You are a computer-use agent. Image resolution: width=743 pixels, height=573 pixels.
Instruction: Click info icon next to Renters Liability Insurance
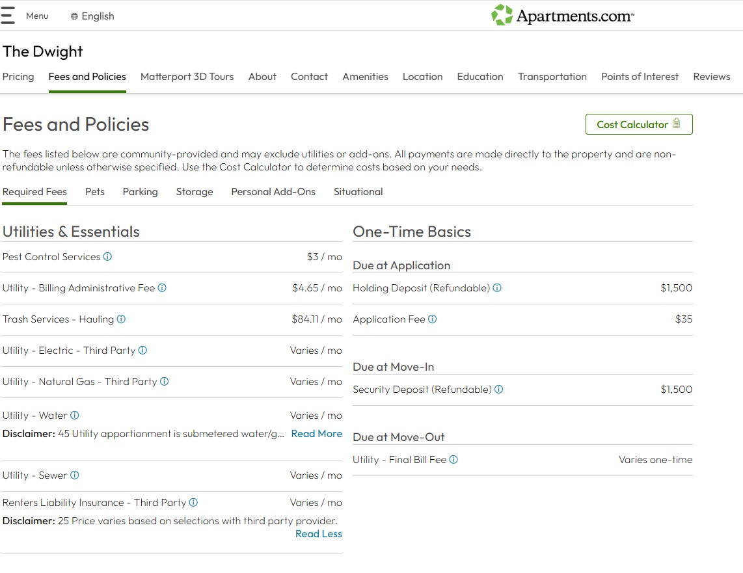(x=193, y=503)
